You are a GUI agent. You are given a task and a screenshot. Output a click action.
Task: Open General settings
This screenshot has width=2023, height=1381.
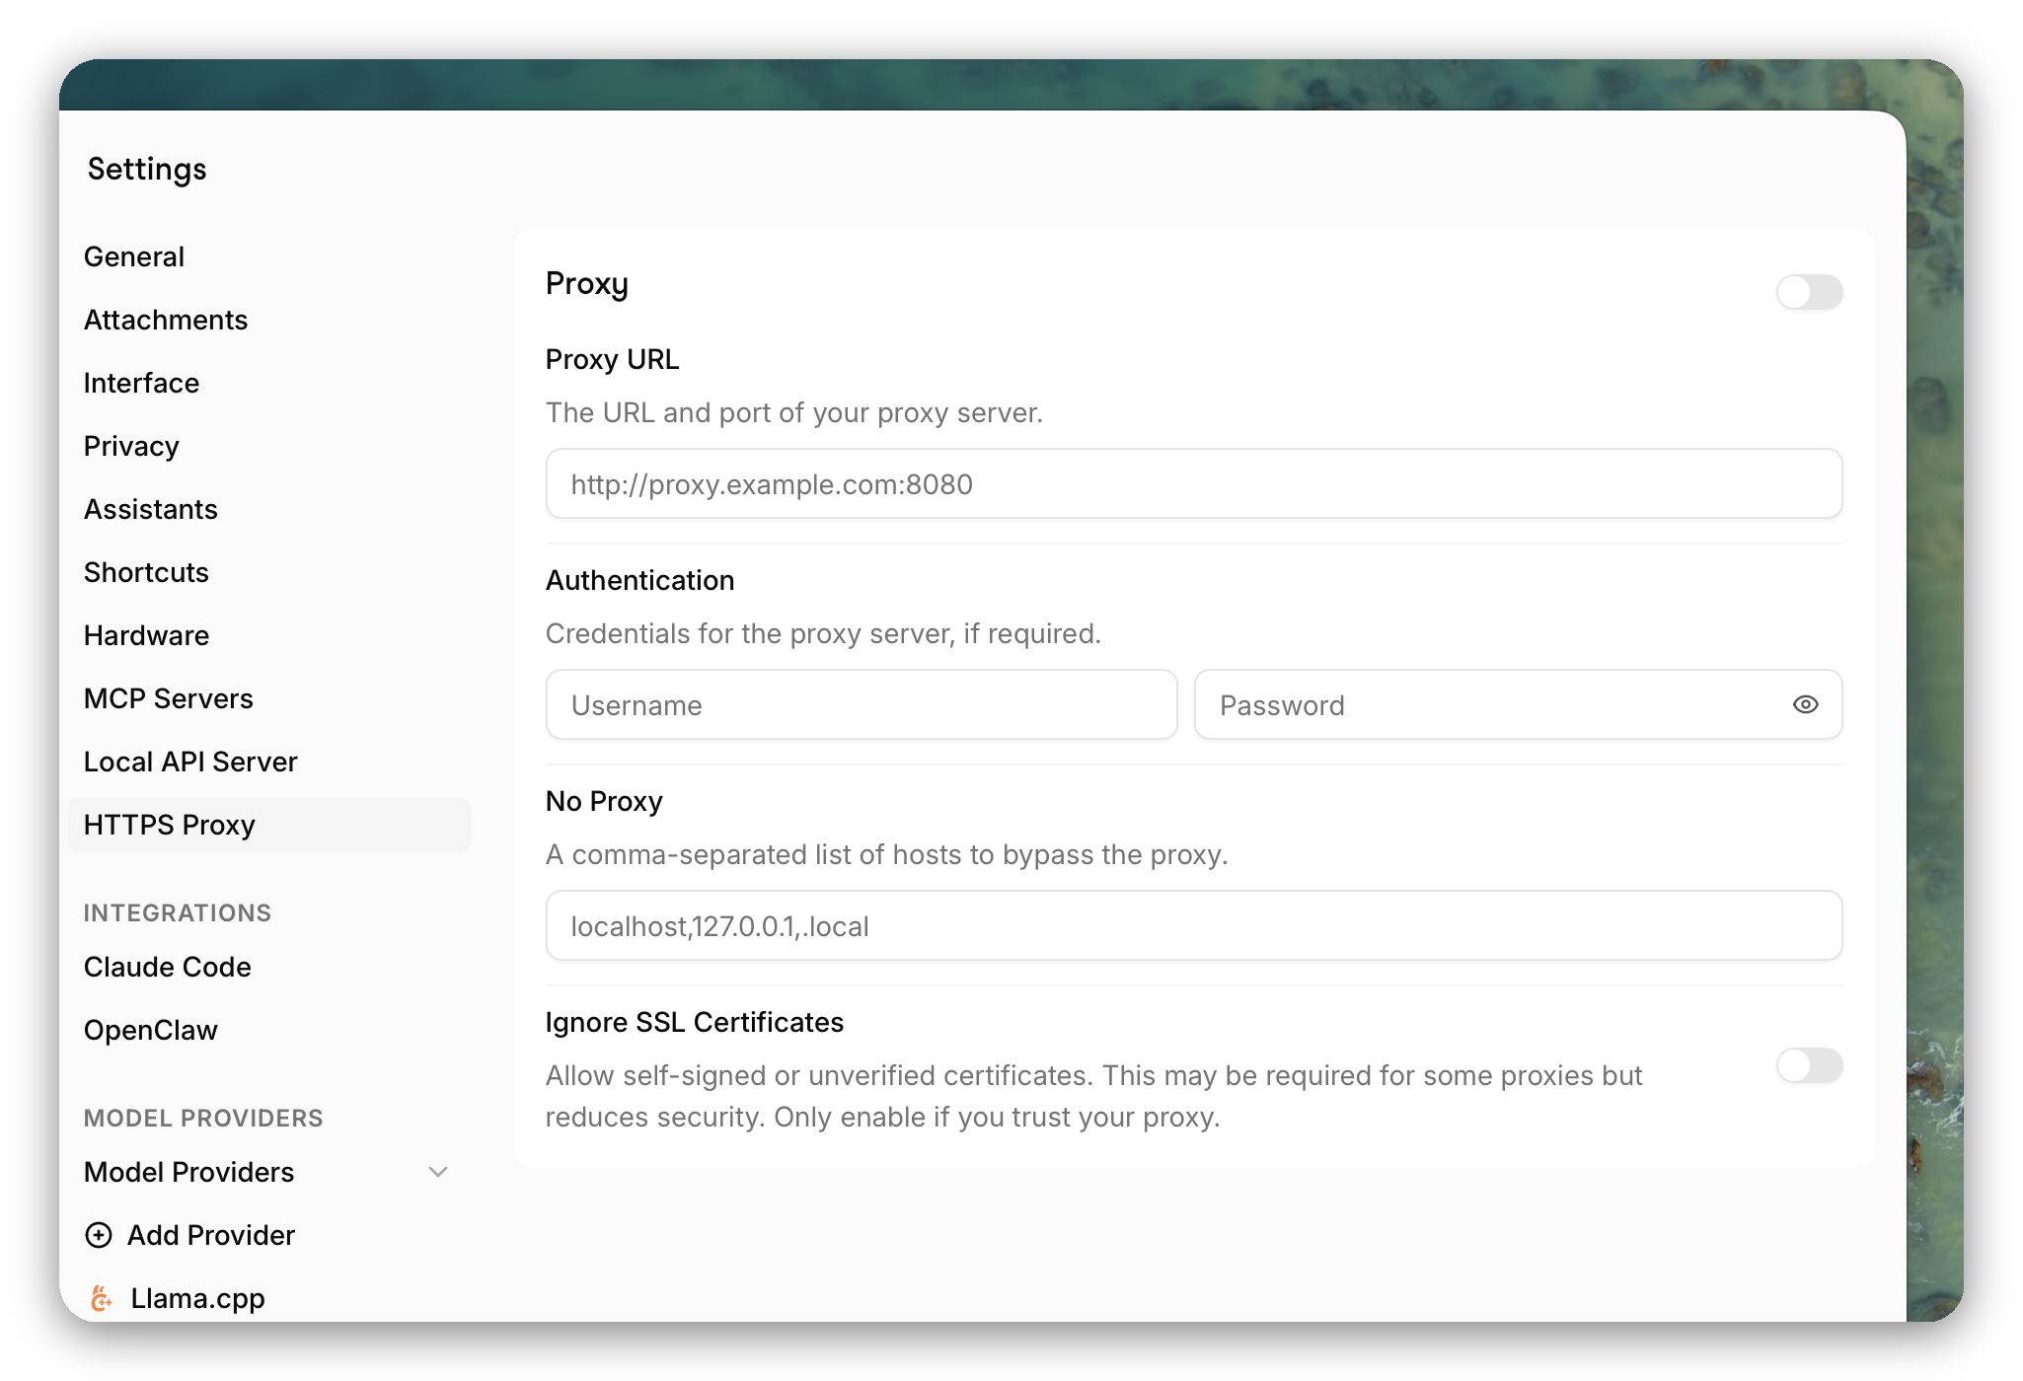point(134,256)
